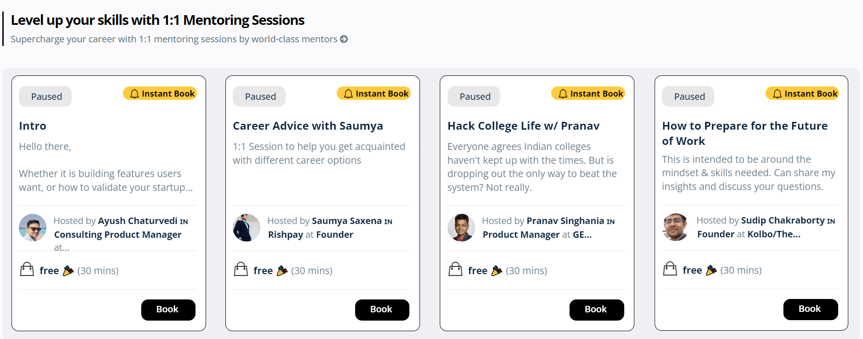Click bell icon in Pranav's Instant Book badge
The height and width of the screenshot is (339, 863).
click(563, 94)
